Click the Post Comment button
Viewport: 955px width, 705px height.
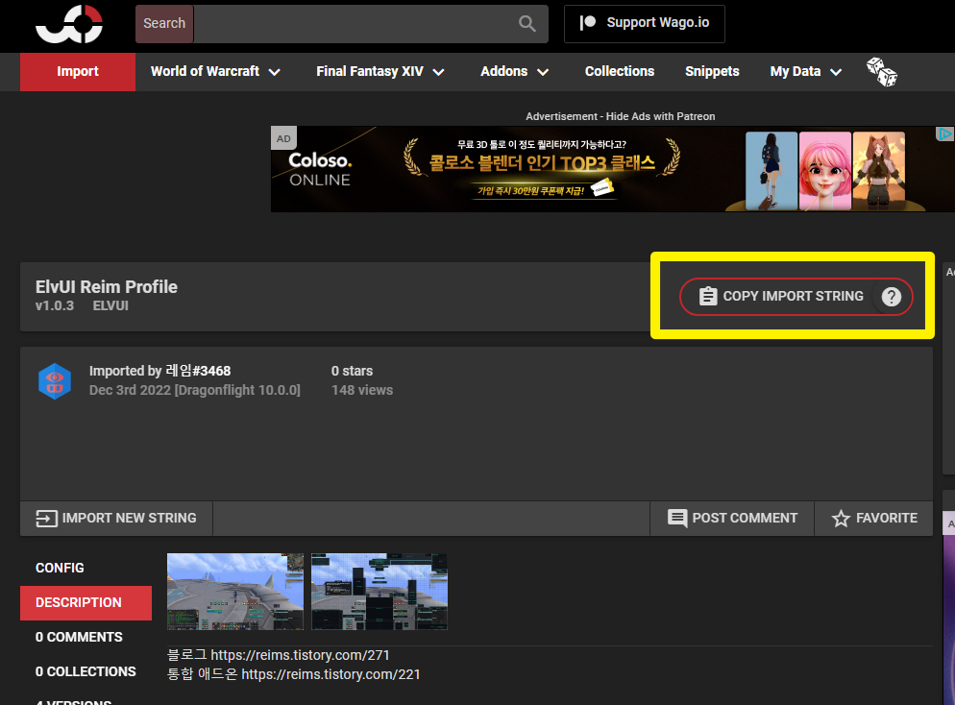[732, 518]
